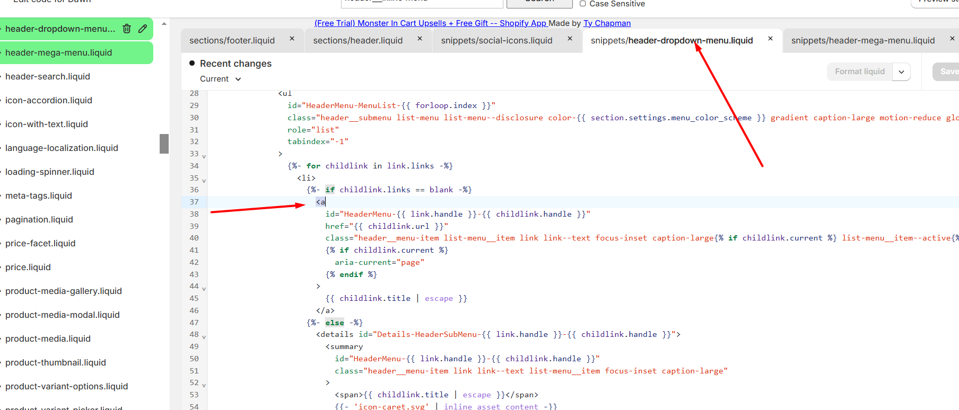
Task: Open the Current version dropdown
Action: click(221, 79)
